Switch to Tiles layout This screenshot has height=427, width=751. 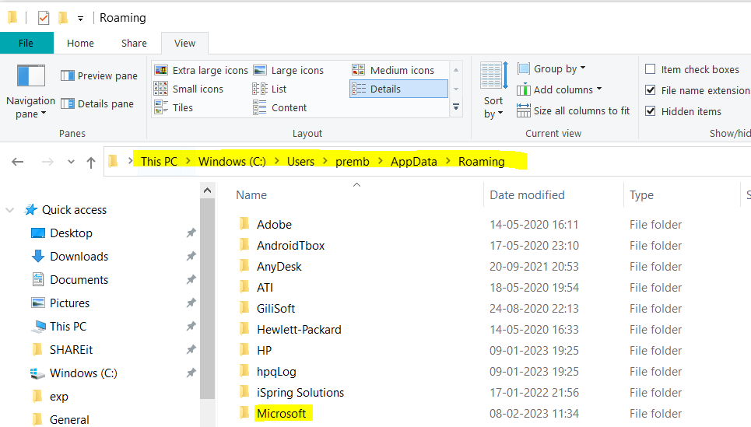[x=174, y=107]
